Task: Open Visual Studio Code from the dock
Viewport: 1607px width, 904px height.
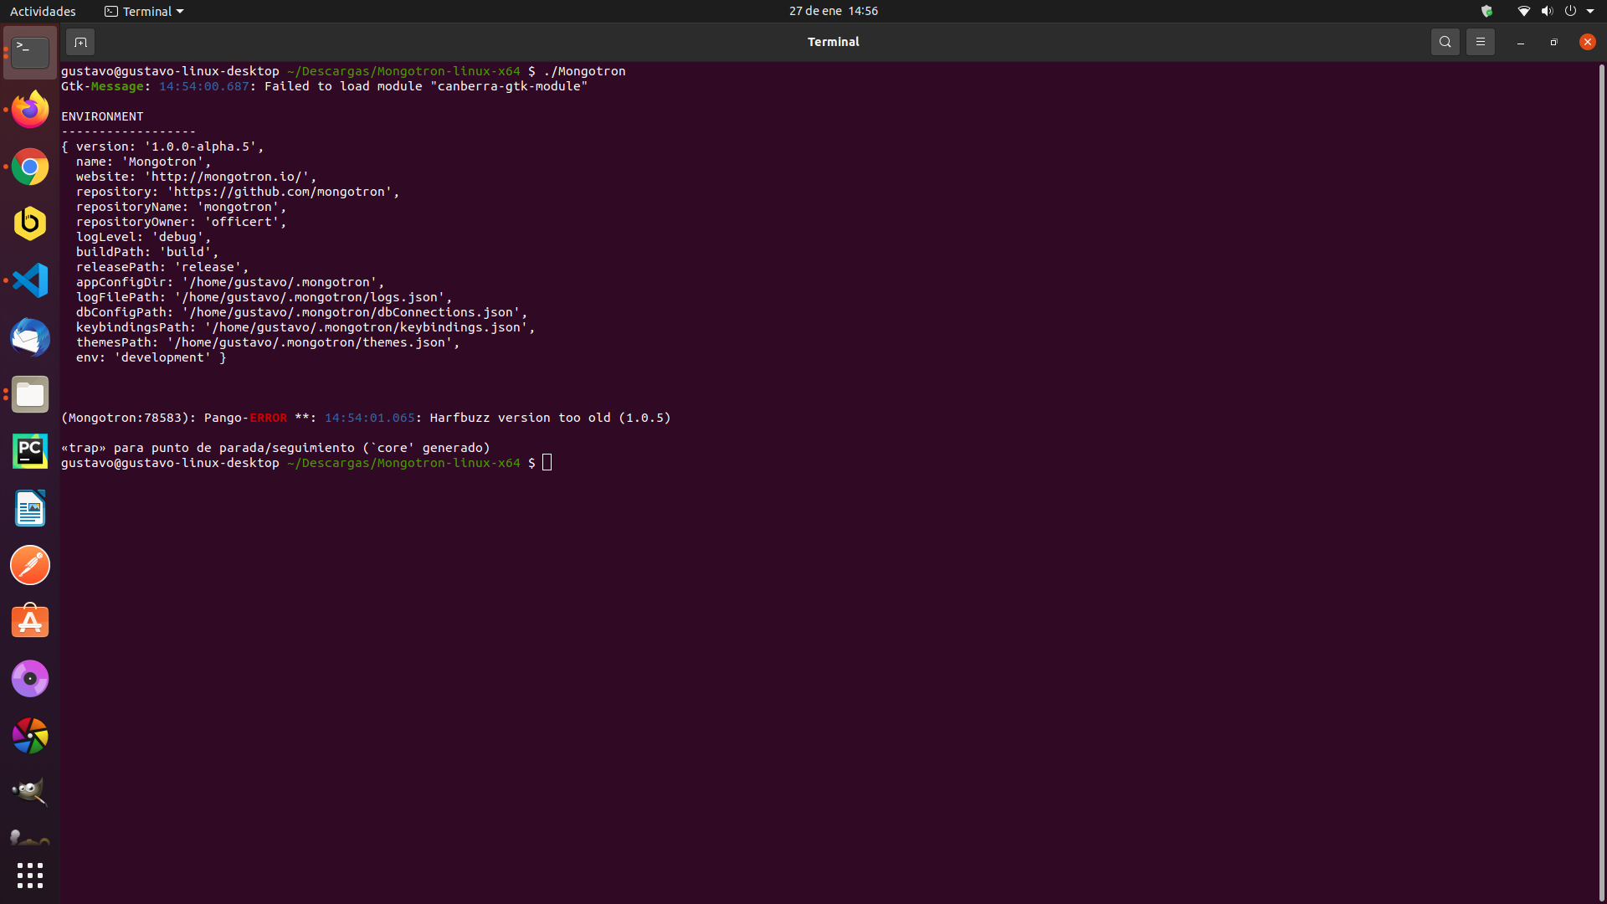Action: [x=30, y=280]
